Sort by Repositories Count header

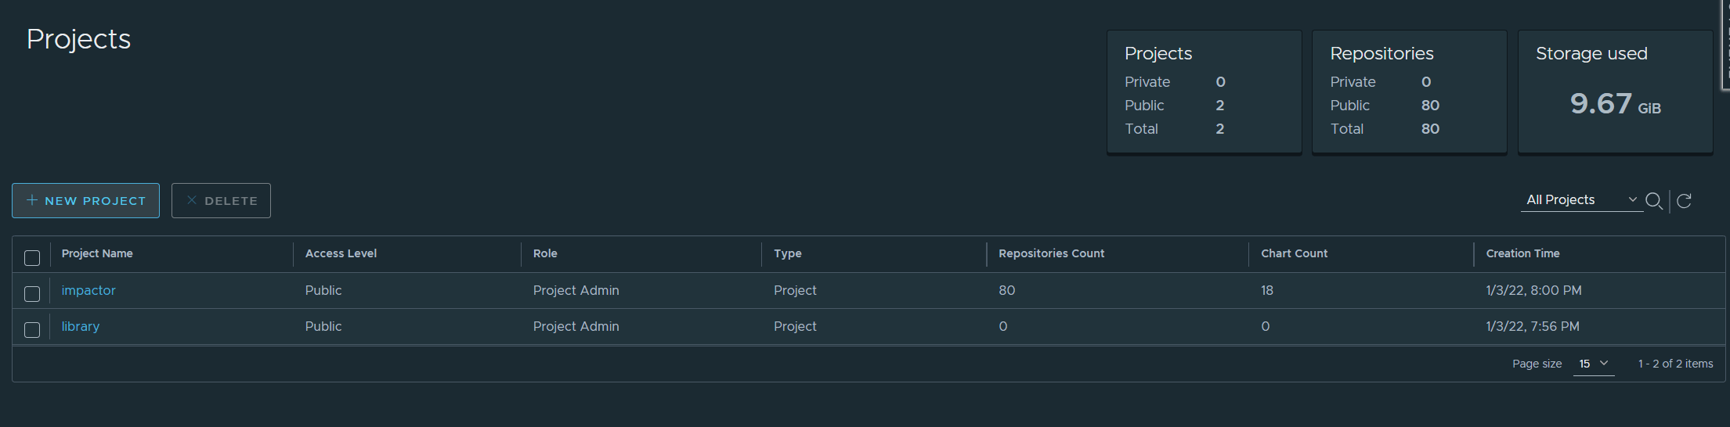pyautogui.click(x=1051, y=253)
